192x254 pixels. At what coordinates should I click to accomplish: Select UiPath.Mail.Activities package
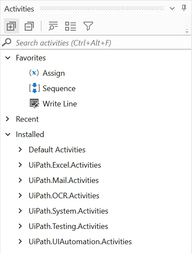click(64, 180)
